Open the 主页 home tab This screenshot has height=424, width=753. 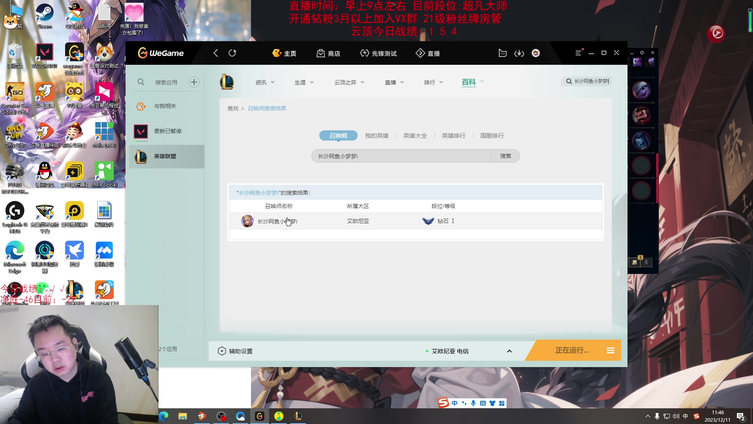click(284, 53)
